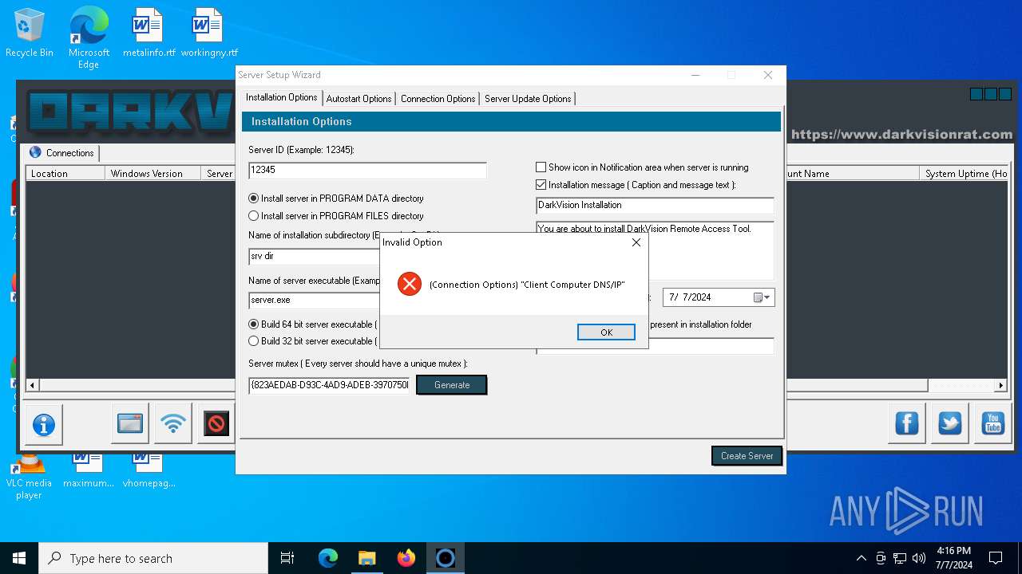Click the Server ID input field
Viewport: 1022px width, 574px height.
point(367,171)
